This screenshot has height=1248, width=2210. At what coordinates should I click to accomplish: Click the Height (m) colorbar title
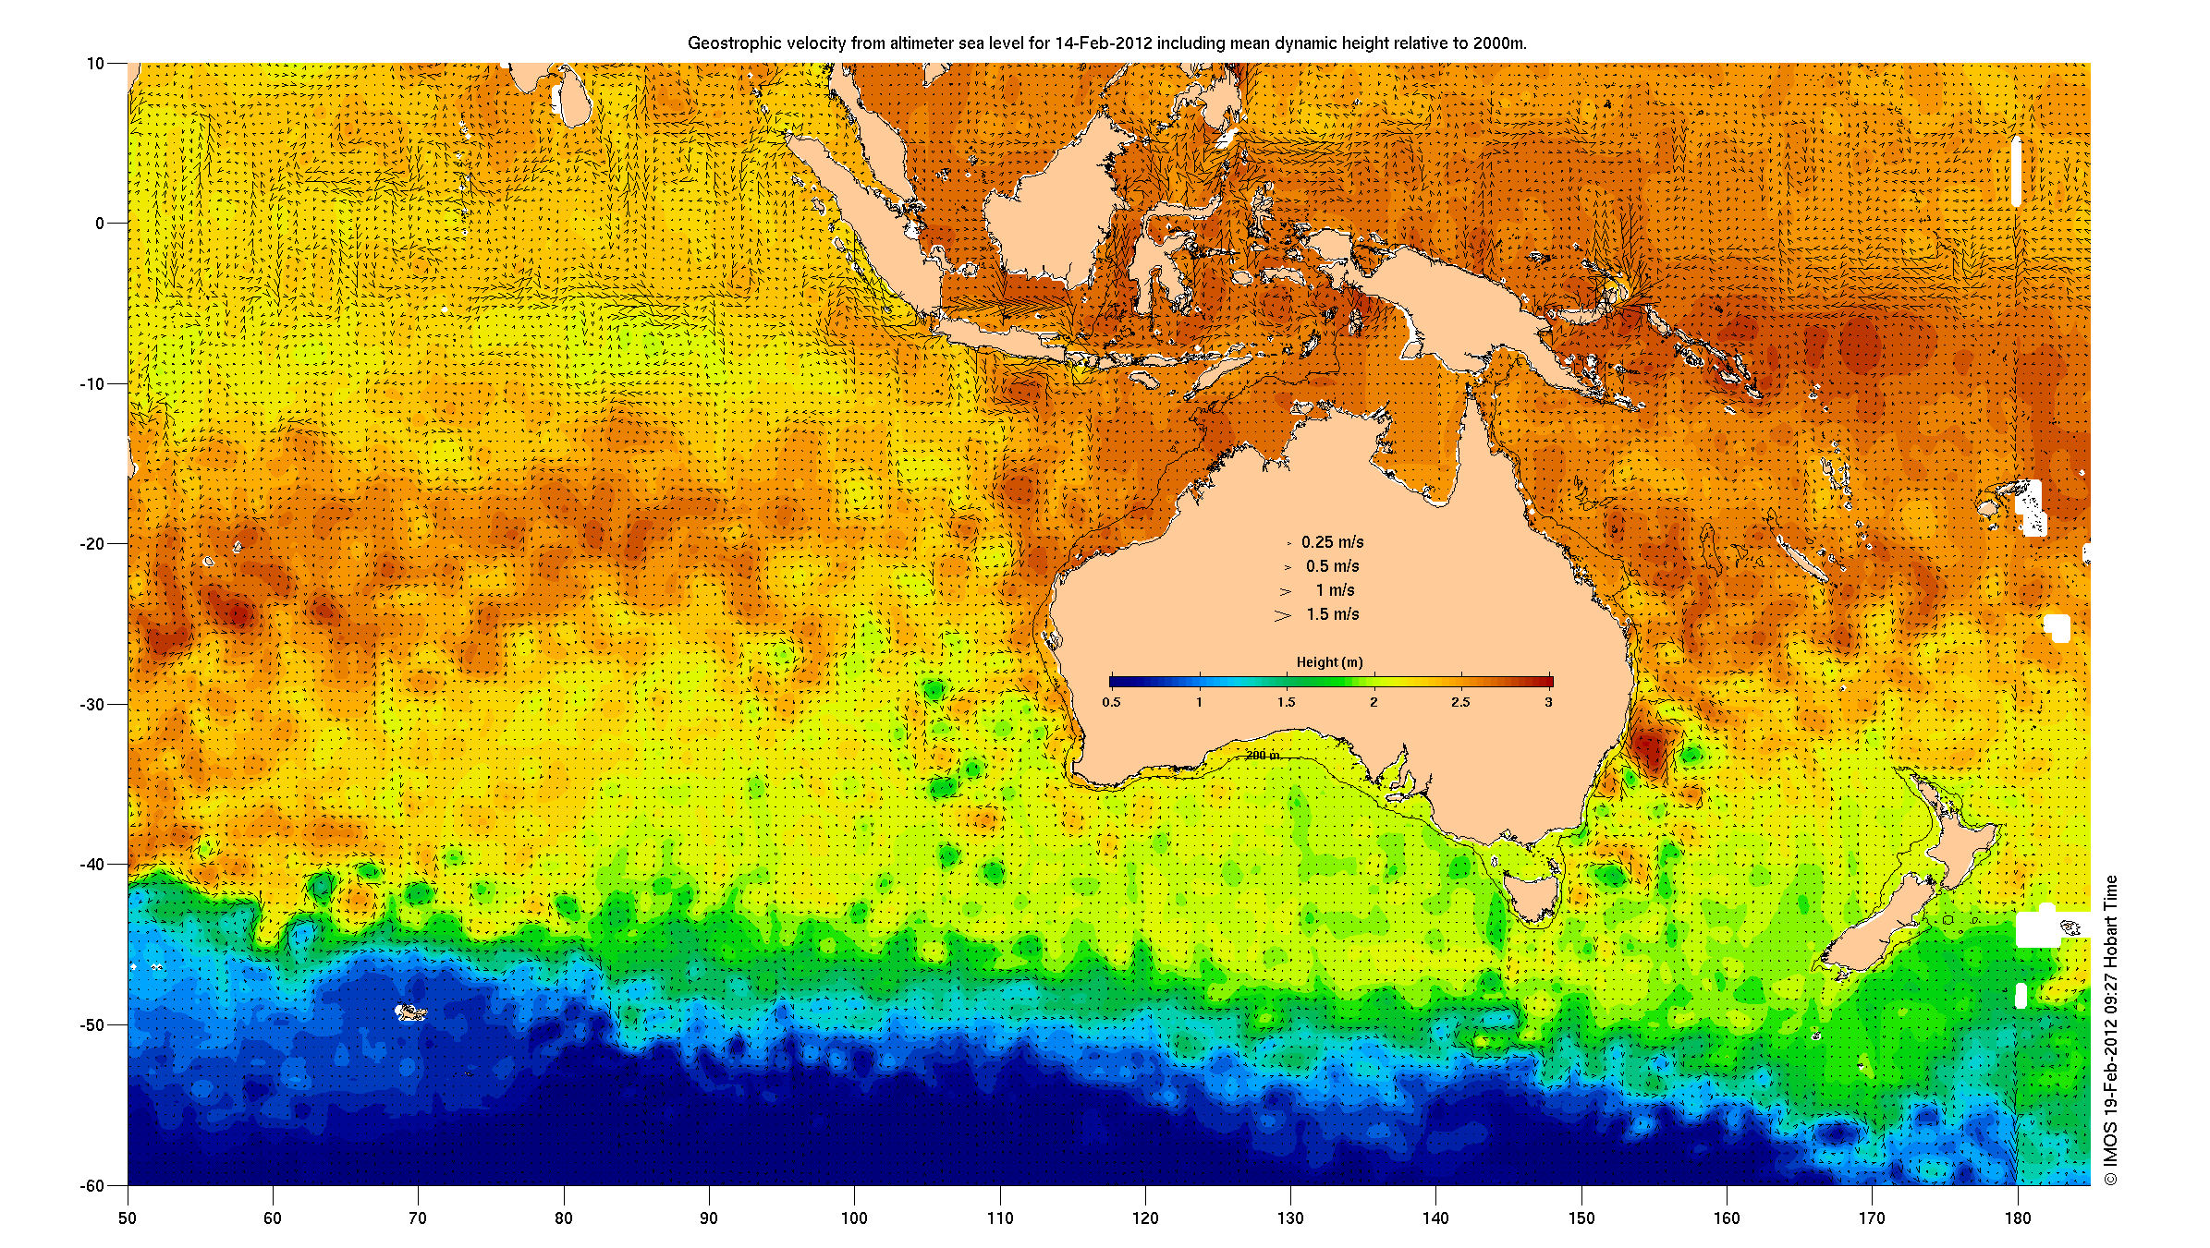coord(1329,662)
